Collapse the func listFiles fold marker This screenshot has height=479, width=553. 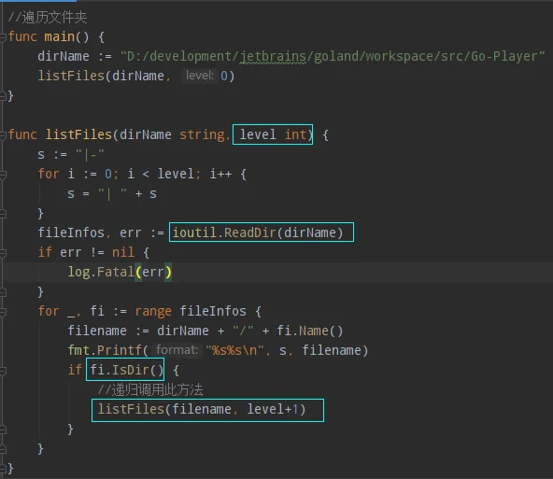pos(3,135)
